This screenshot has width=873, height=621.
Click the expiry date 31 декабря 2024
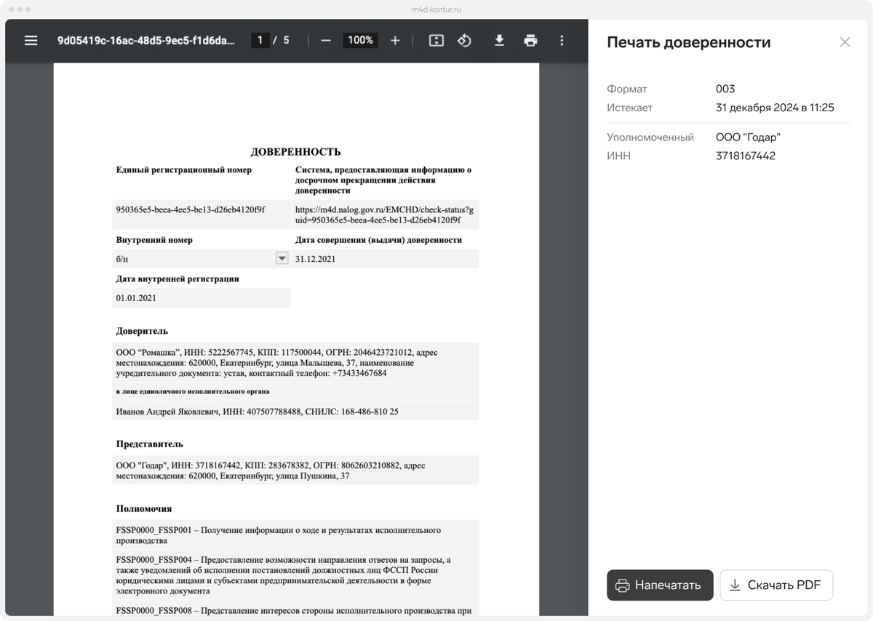775,108
